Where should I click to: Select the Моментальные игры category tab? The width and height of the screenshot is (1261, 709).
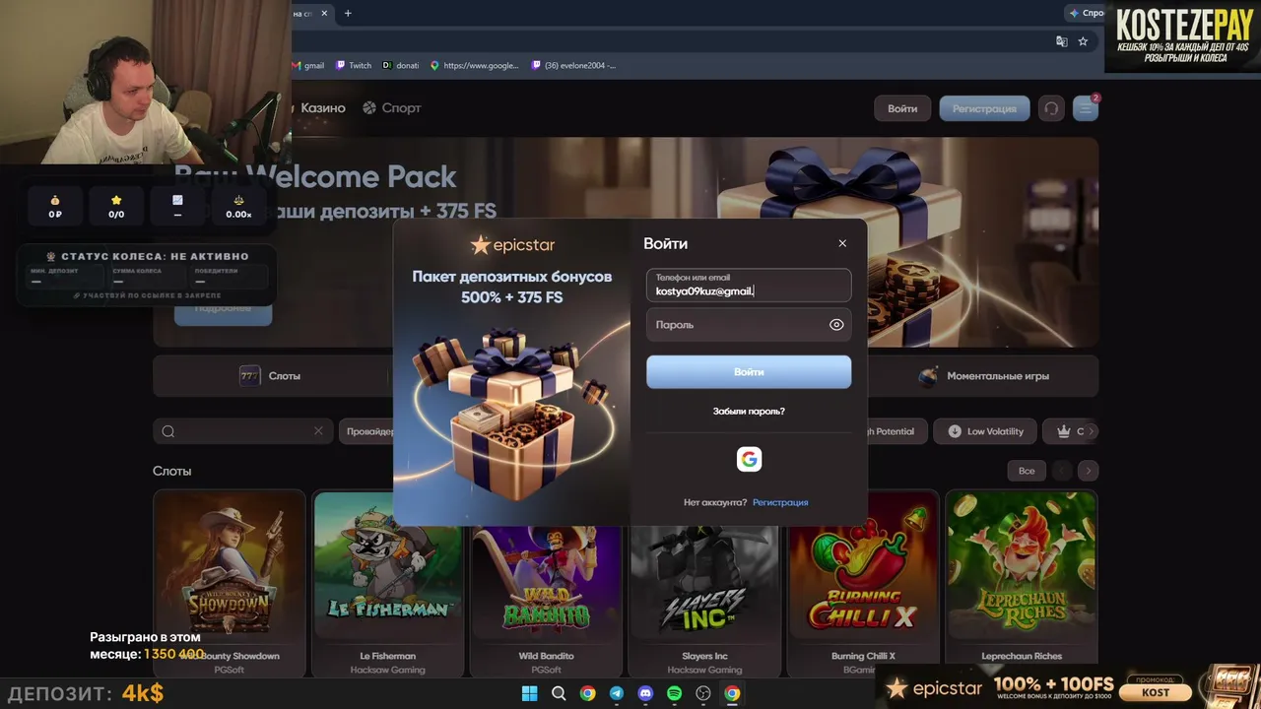pyautogui.click(x=985, y=376)
